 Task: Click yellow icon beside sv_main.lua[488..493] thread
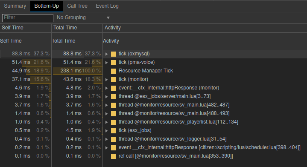coord(114,114)
